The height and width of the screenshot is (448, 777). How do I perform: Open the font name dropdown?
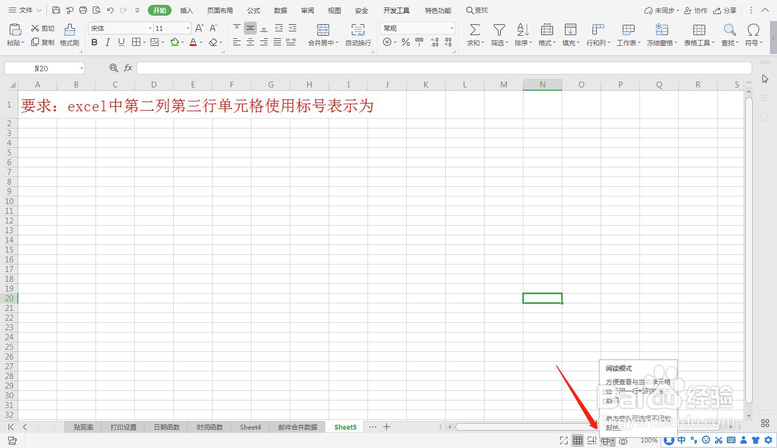point(149,28)
